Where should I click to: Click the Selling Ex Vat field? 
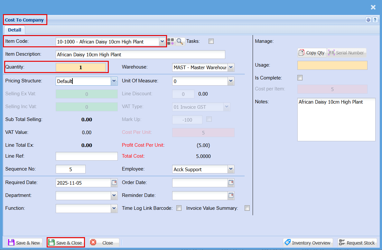pyautogui.click(x=87, y=94)
